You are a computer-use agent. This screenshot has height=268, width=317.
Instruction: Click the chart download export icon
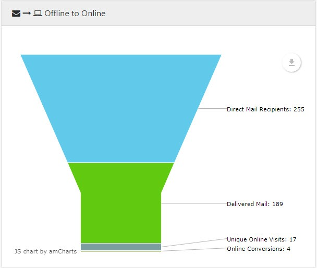(x=291, y=62)
